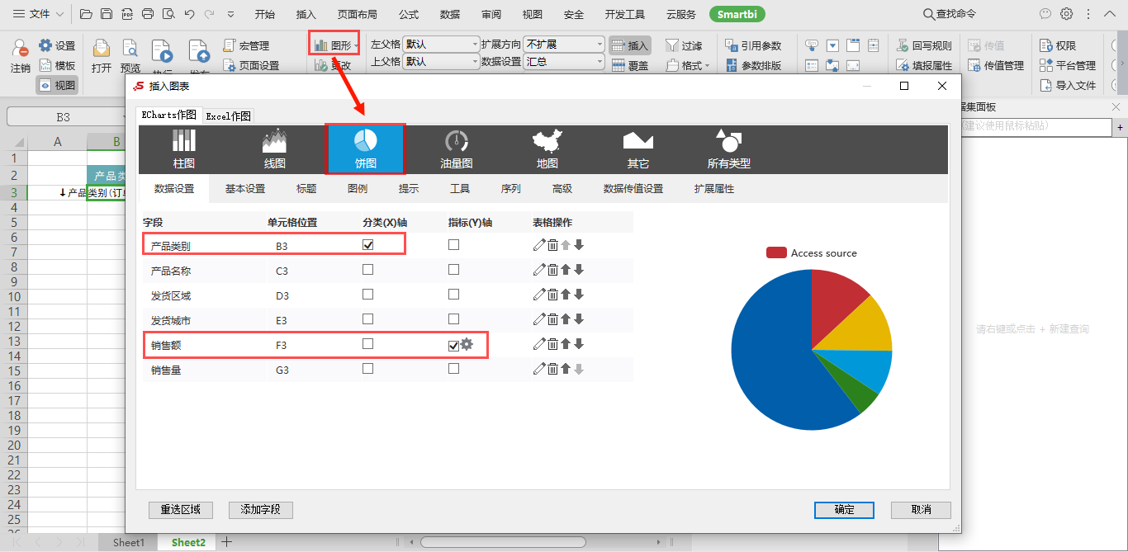Switch to the 标题 tab
Screen dimensions: 1128x552
(306, 189)
